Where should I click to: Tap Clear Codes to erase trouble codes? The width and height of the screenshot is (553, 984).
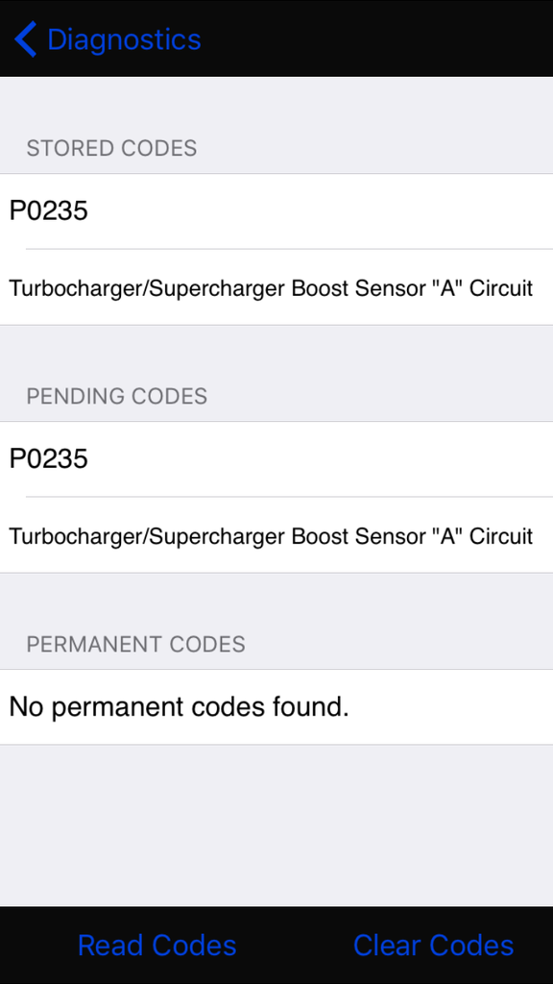[433, 945]
